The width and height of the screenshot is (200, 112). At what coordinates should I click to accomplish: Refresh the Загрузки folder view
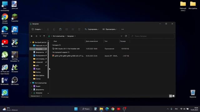pos(126,36)
